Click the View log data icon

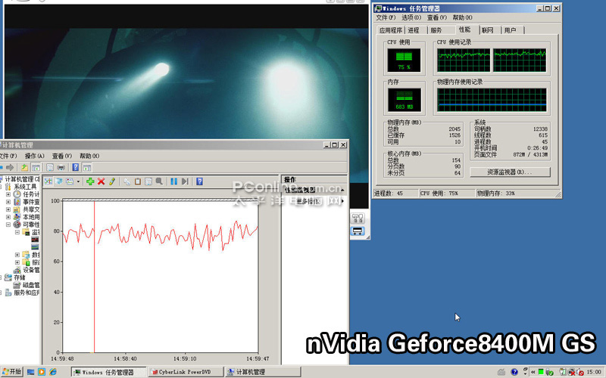[x=59, y=181]
